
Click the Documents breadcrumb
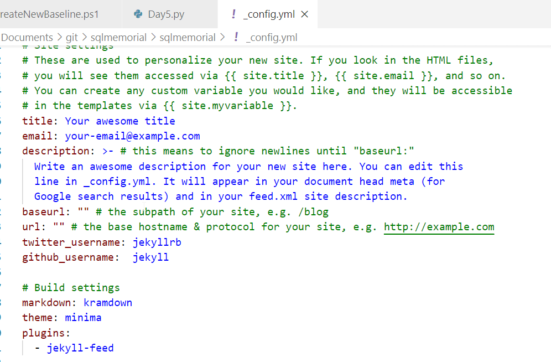coord(27,37)
